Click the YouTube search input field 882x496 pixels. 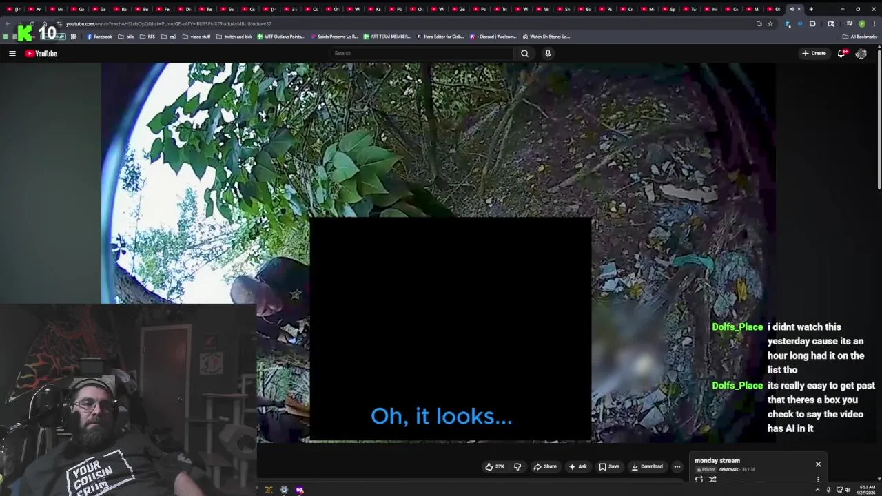point(422,53)
